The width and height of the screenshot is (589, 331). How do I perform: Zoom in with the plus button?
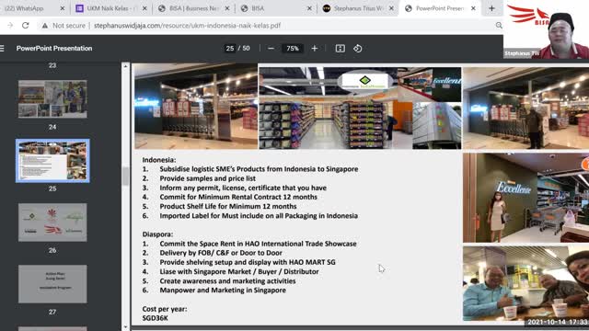(315, 49)
